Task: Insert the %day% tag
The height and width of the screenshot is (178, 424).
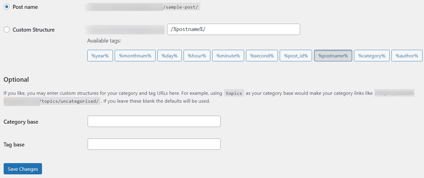Action: coord(169,55)
